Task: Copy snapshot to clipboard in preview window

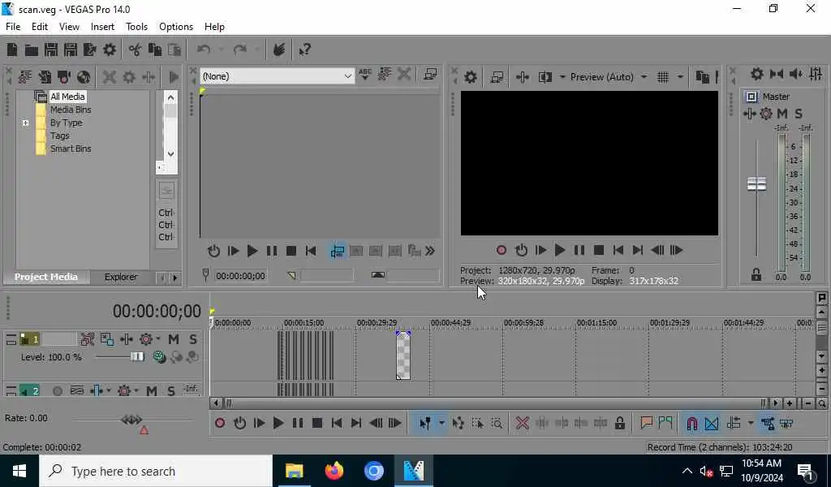Action: point(702,77)
